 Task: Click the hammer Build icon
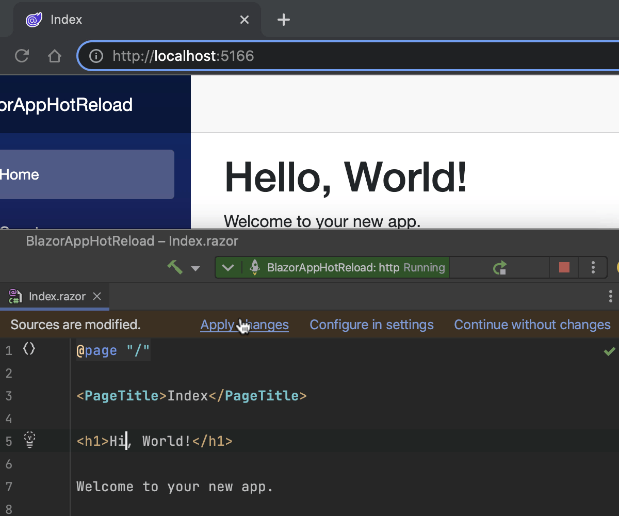[x=175, y=267]
